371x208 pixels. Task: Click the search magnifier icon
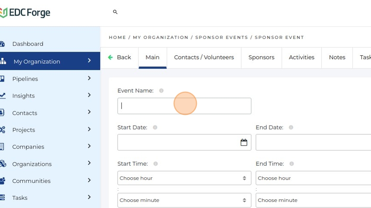coord(115,12)
